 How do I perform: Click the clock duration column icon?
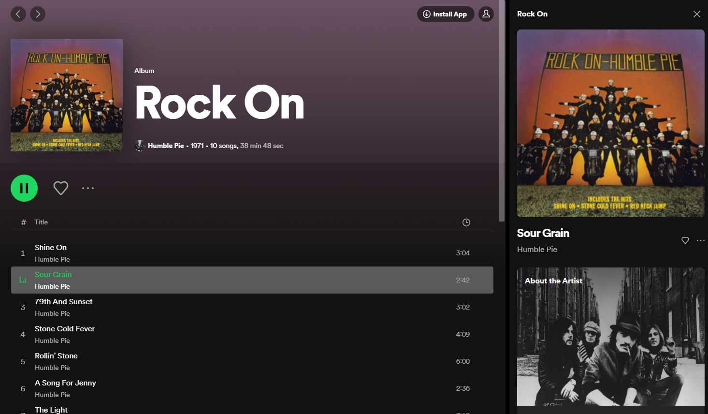[466, 222]
